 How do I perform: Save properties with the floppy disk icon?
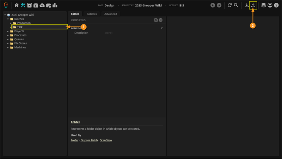156,20
